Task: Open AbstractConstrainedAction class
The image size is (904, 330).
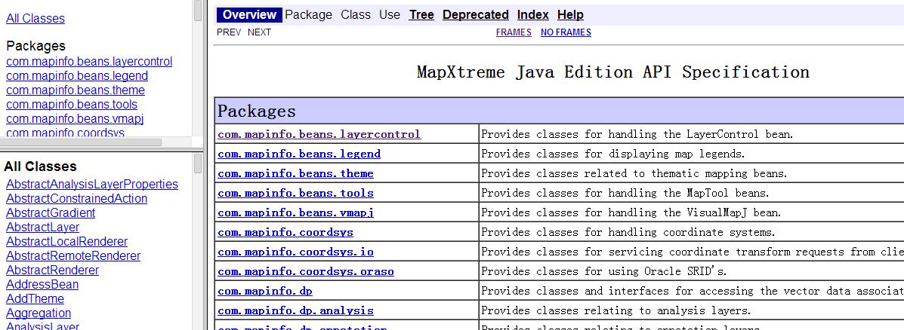Action: click(x=77, y=199)
